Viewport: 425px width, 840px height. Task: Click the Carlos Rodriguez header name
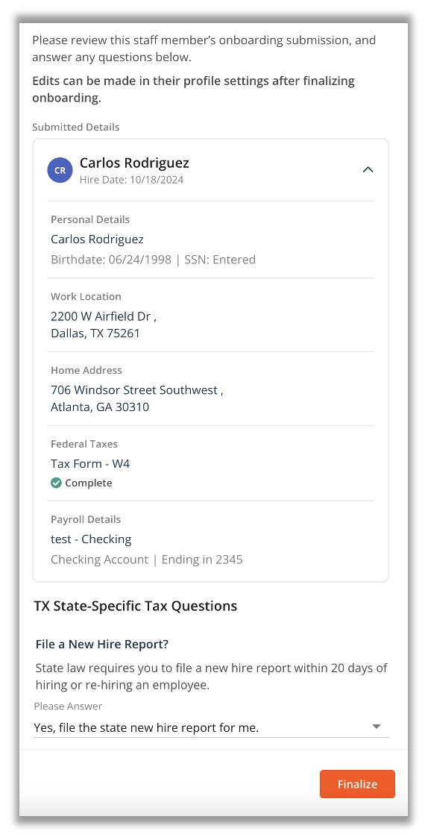[x=134, y=163]
